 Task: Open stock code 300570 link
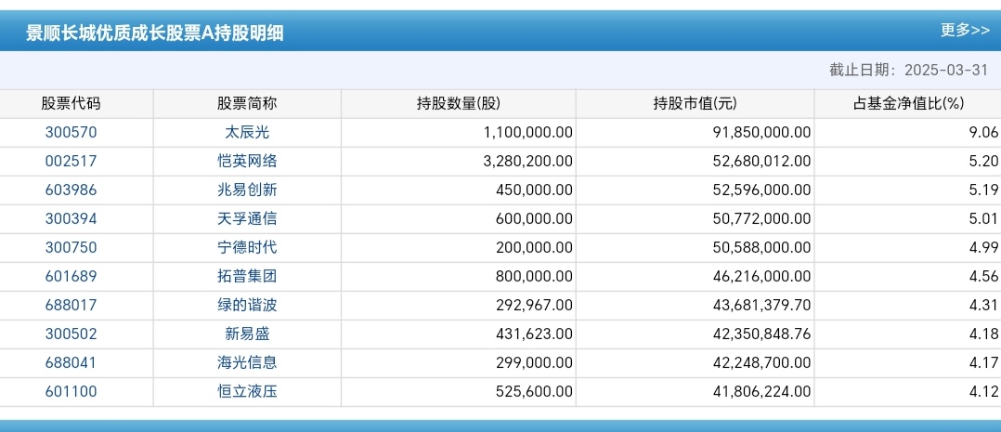tap(71, 133)
